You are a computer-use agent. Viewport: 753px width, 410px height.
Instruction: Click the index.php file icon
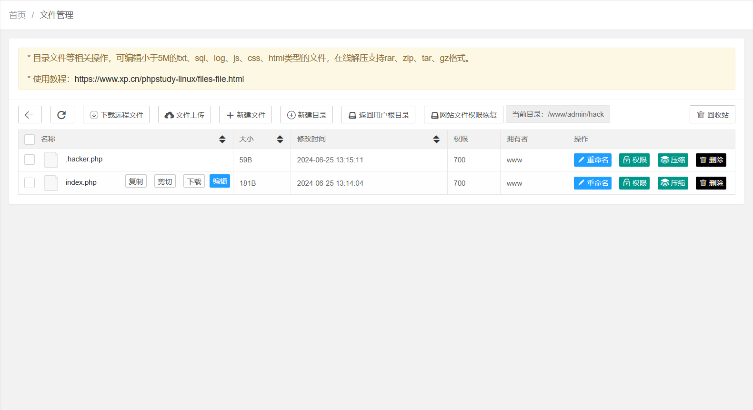(x=51, y=183)
